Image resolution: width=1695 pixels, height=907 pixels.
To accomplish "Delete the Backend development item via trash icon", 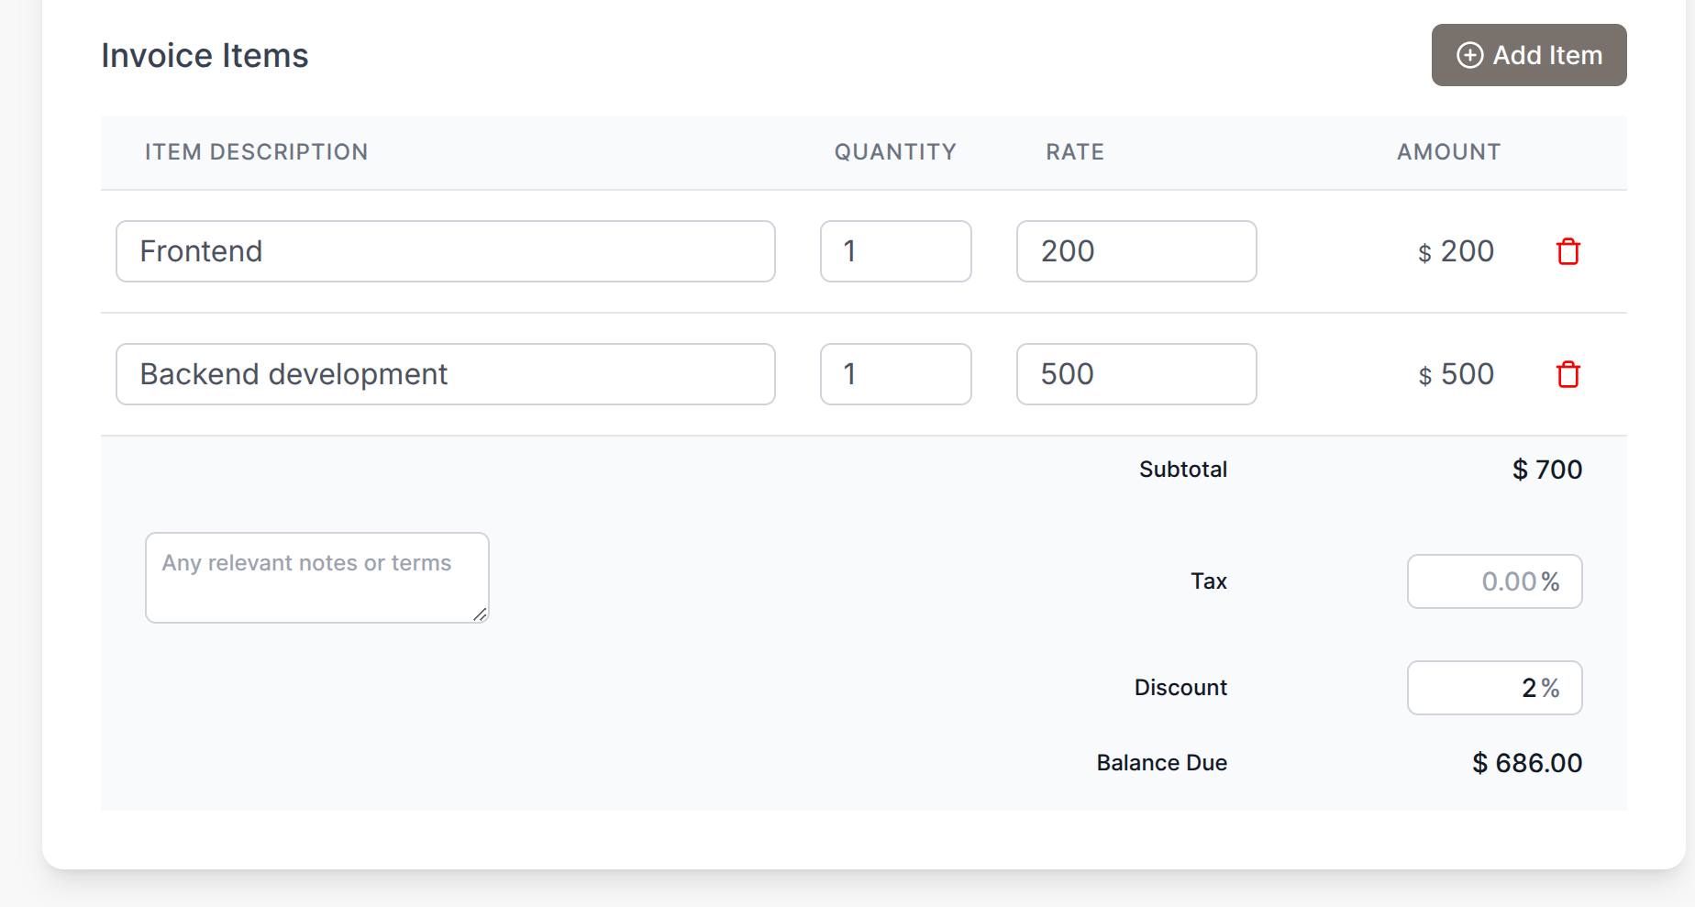I will tap(1568, 374).
